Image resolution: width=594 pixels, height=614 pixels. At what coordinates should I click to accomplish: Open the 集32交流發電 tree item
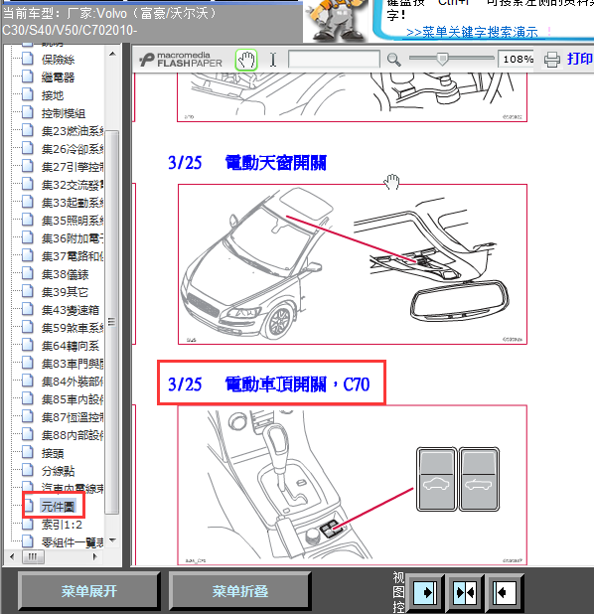pos(73,185)
